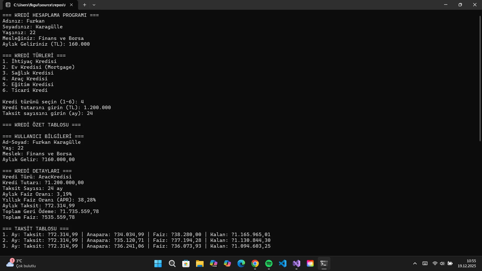Image resolution: width=482 pixels, height=271 pixels.
Task: Switch to Google Chrome
Action: coord(255,263)
